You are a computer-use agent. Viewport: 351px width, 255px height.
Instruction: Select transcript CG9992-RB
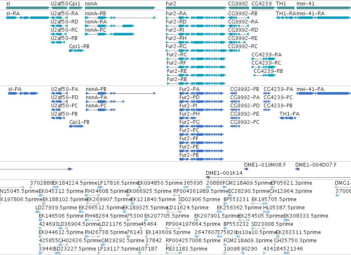(x=243, y=14)
